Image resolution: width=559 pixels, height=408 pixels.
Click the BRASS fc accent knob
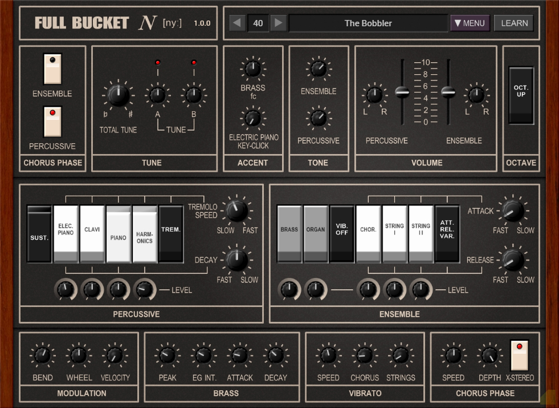click(253, 69)
